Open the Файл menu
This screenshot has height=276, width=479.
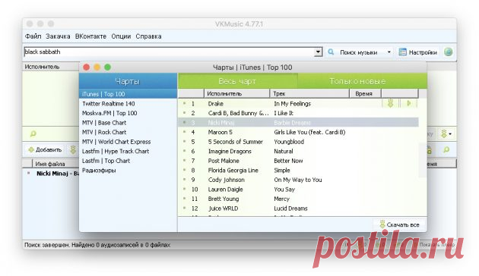pos(33,36)
